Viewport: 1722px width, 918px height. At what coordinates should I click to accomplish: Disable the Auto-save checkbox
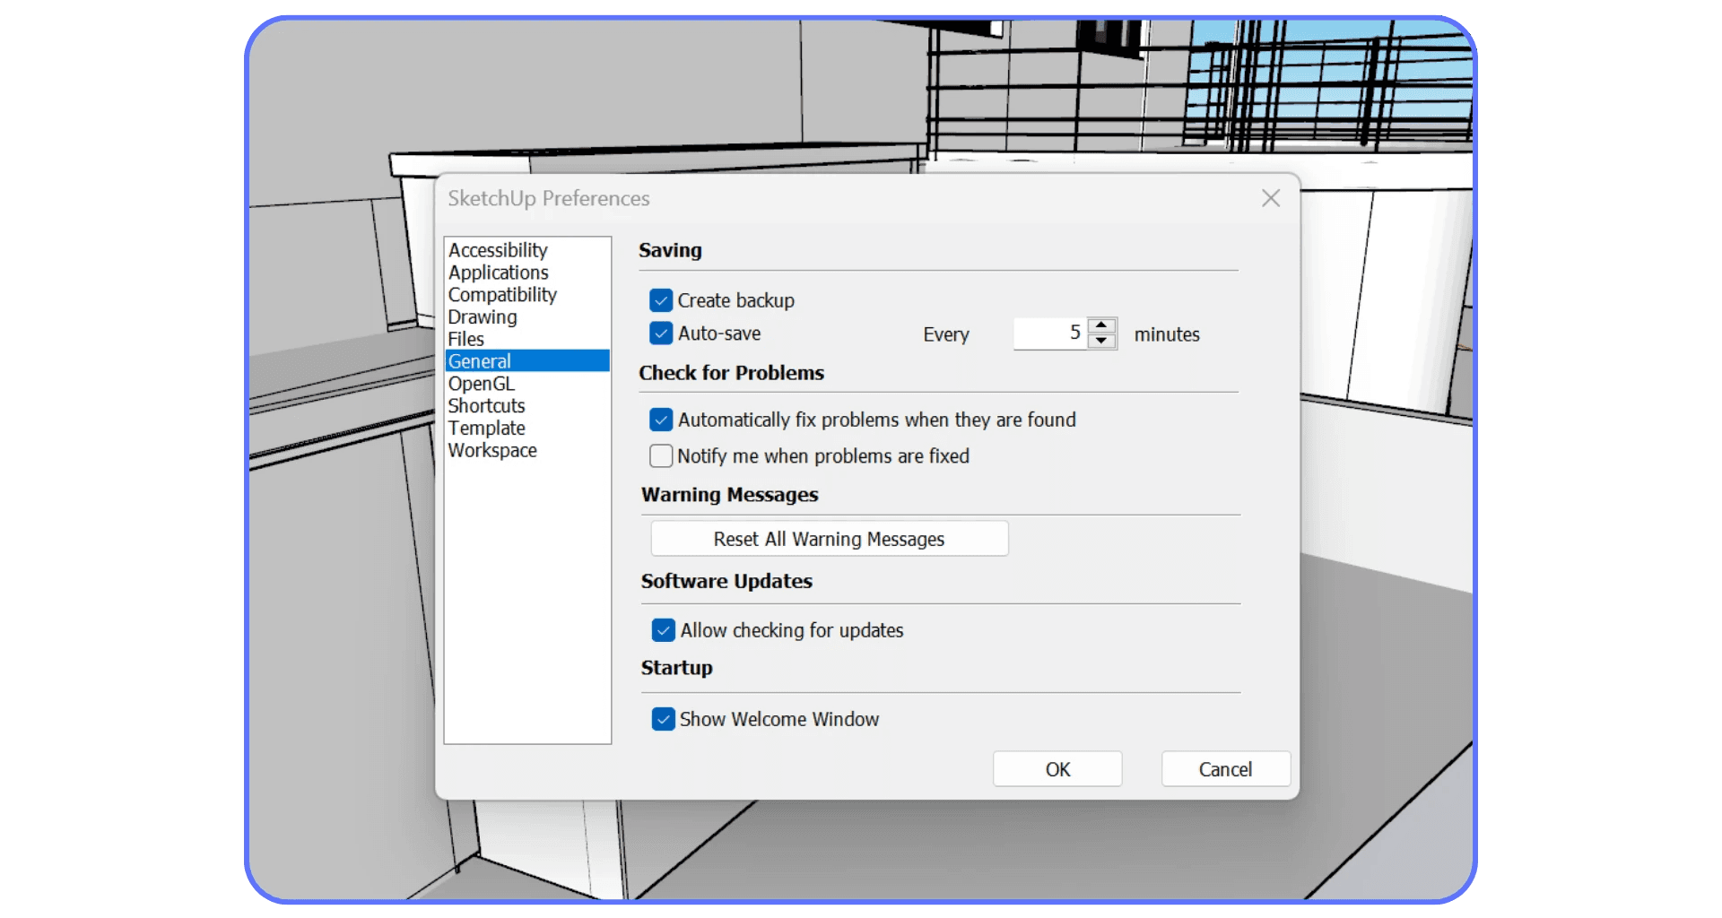[661, 333]
